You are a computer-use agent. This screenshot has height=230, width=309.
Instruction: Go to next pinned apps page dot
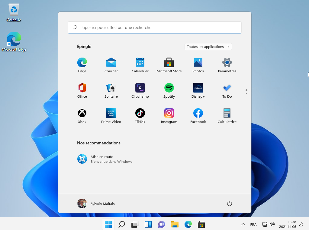coord(246,94)
